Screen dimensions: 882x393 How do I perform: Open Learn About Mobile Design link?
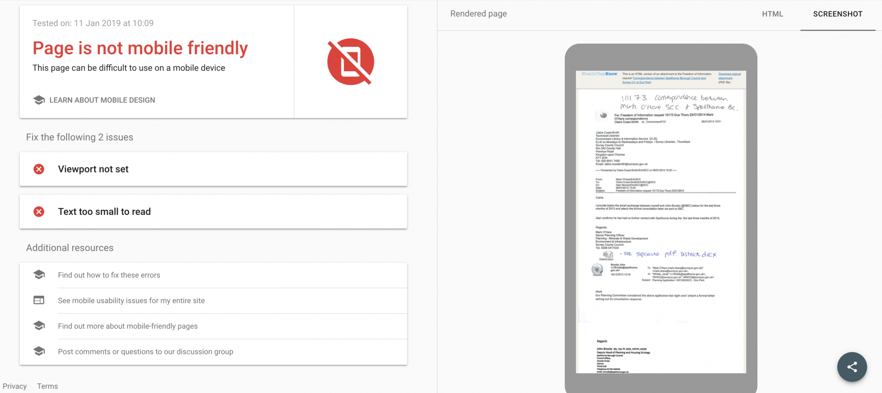102,100
